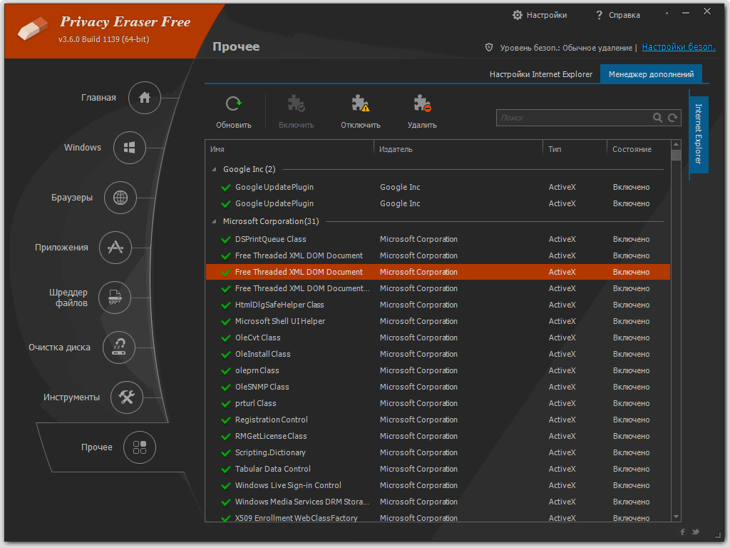Click the Privacy Eraser eraser logo
Viewport: 730px width, 548px height.
point(33,29)
